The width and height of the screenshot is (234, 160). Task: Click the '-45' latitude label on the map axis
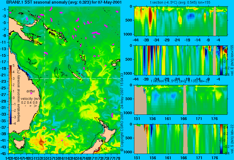[3, 154]
